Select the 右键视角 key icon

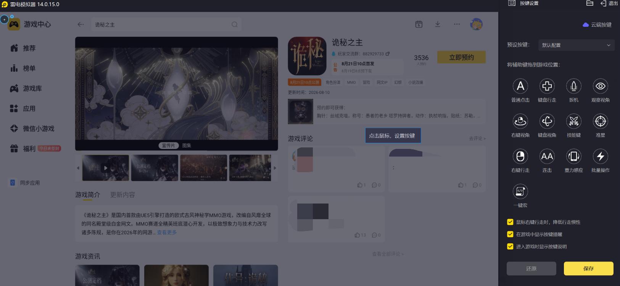point(520,121)
